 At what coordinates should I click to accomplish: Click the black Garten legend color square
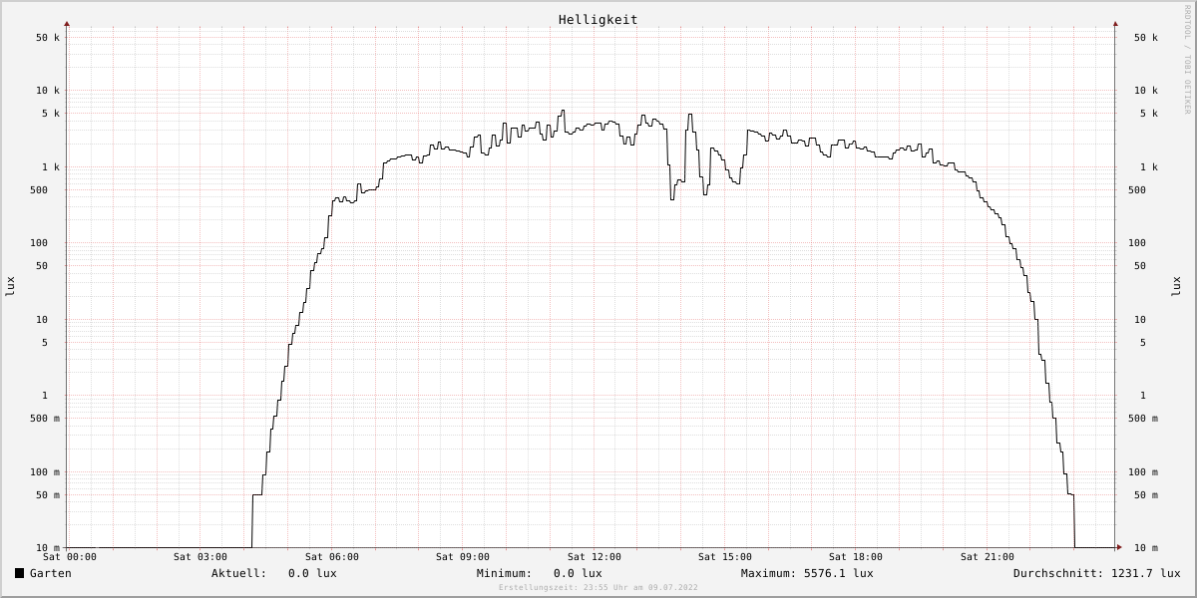(19, 573)
